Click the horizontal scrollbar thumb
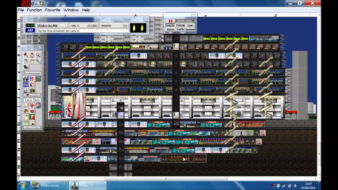The width and height of the screenshot is (338, 190). tap(166, 179)
